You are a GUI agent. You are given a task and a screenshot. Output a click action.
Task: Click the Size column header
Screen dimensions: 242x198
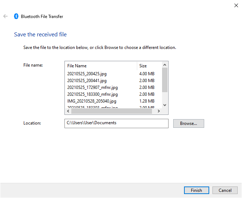pos(149,66)
